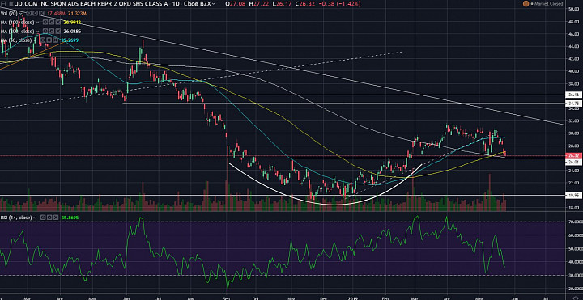583x300 pixels.
Task: Click the MA (200, close) legend name
Action: (x=17, y=32)
